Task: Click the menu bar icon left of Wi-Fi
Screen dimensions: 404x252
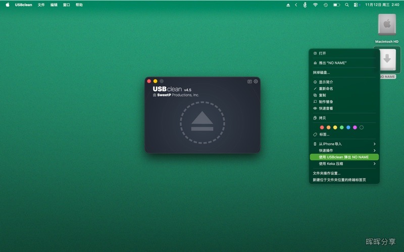Action: pos(305,5)
